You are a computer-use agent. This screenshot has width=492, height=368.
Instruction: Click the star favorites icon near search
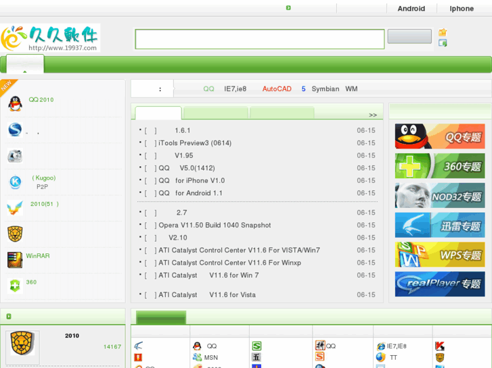pos(443,32)
